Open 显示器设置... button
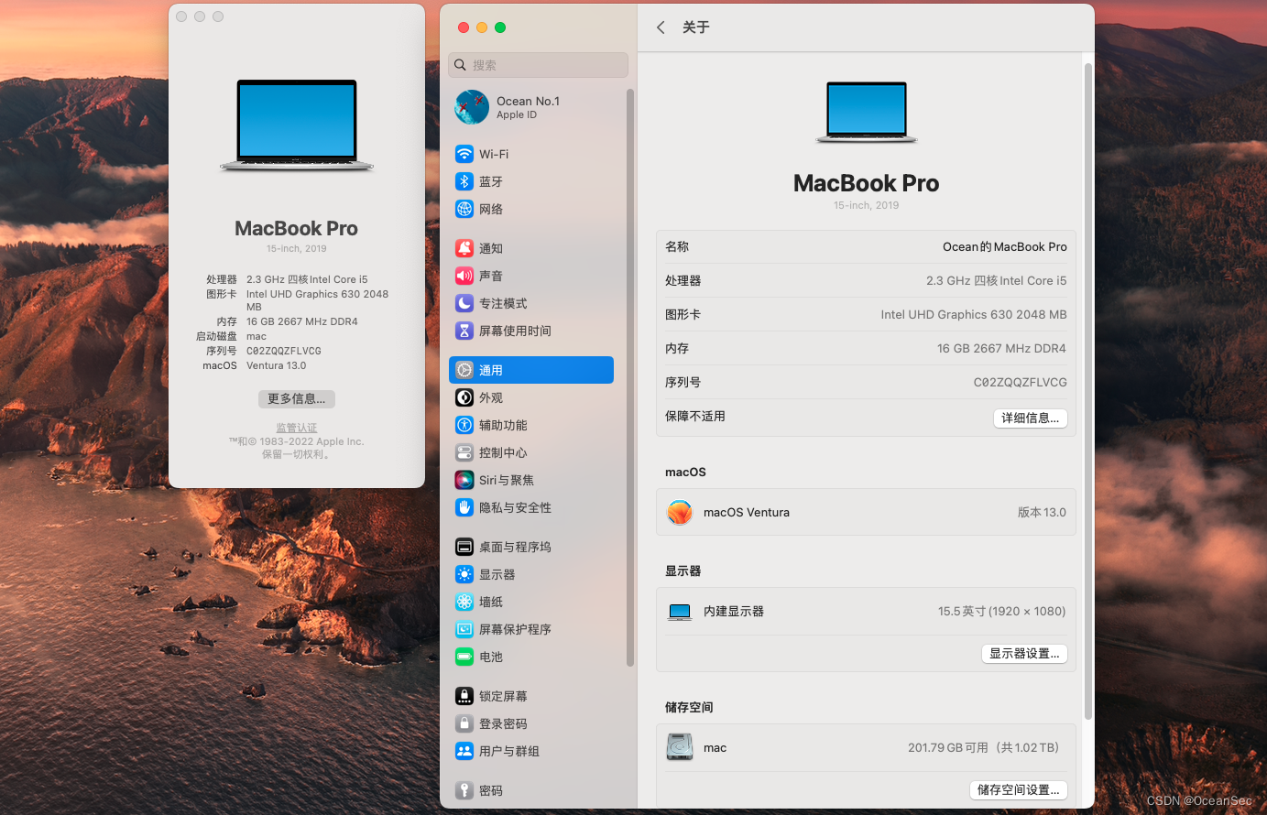The height and width of the screenshot is (815, 1267). (x=1024, y=653)
